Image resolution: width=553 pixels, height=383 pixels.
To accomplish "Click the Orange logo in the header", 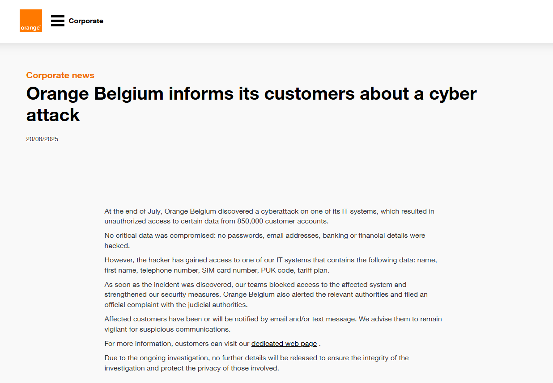I will (31, 21).
